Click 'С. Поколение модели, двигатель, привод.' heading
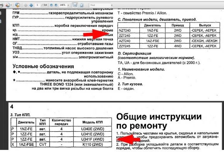The image size is (224, 153). pos(157,20)
